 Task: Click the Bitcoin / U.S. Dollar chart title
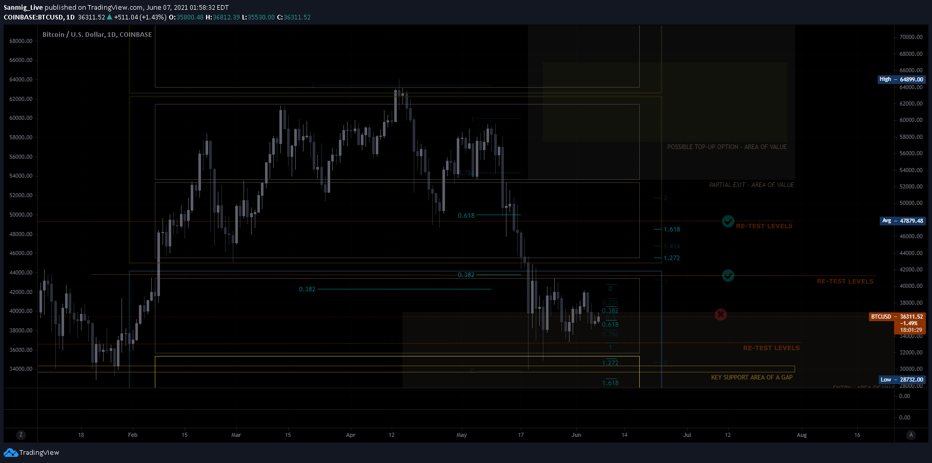pos(97,34)
